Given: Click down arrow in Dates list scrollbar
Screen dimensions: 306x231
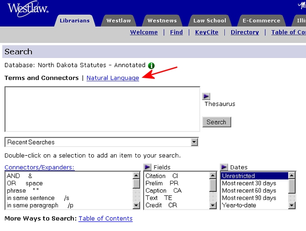Looking at the screenshot, I should (292, 205).
